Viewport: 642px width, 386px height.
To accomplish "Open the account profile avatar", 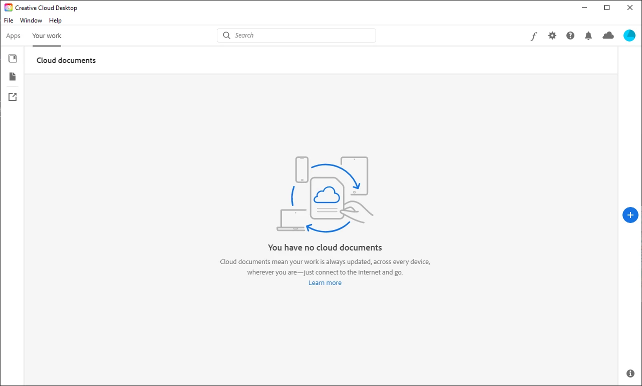I will coord(629,35).
